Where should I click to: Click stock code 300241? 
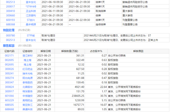click(9, 74)
